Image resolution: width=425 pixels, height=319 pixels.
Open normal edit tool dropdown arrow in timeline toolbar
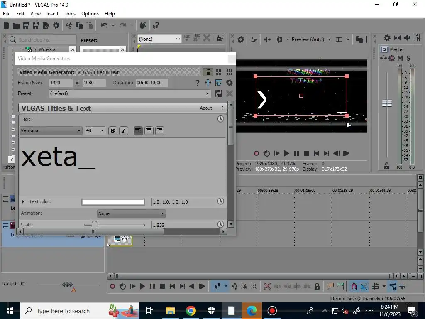pyautogui.click(x=226, y=286)
